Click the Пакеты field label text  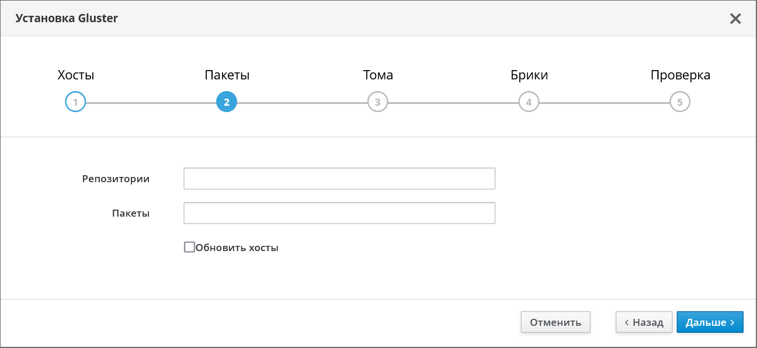click(x=131, y=213)
